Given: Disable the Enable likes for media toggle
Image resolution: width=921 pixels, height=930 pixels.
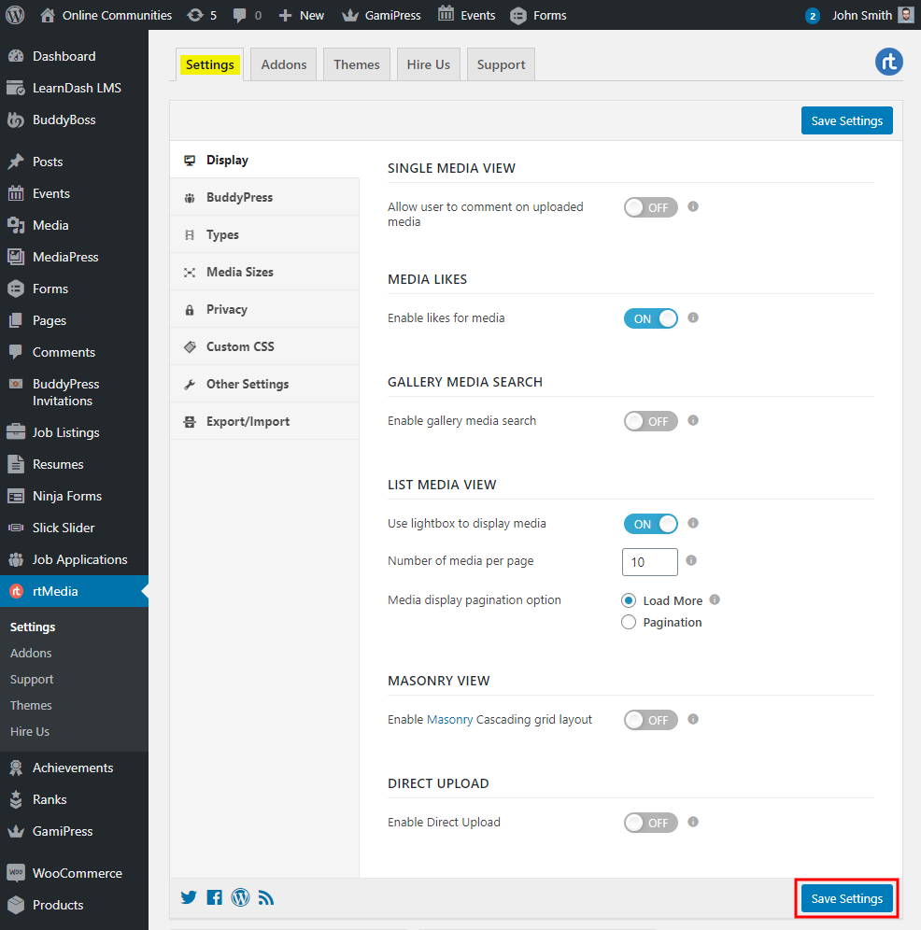Looking at the screenshot, I should coord(650,317).
